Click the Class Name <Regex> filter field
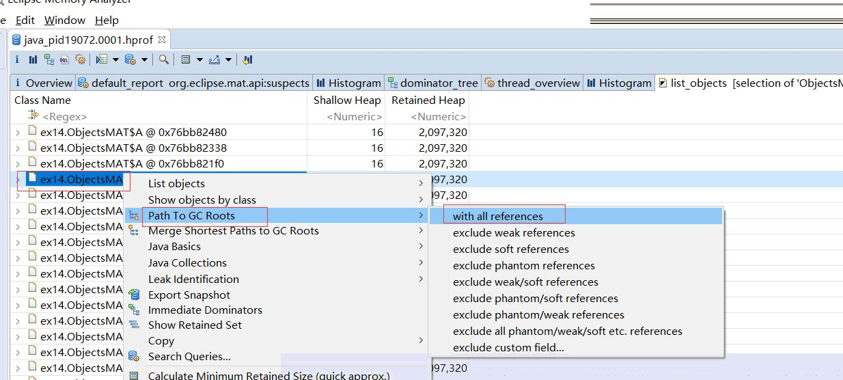Screen dimensions: 843x380 pos(158,116)
